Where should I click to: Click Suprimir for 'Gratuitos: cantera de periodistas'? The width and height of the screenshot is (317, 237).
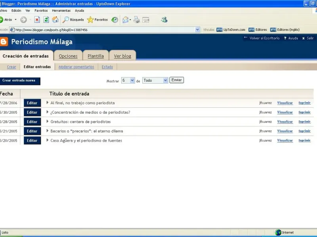(x=304, y=122)
